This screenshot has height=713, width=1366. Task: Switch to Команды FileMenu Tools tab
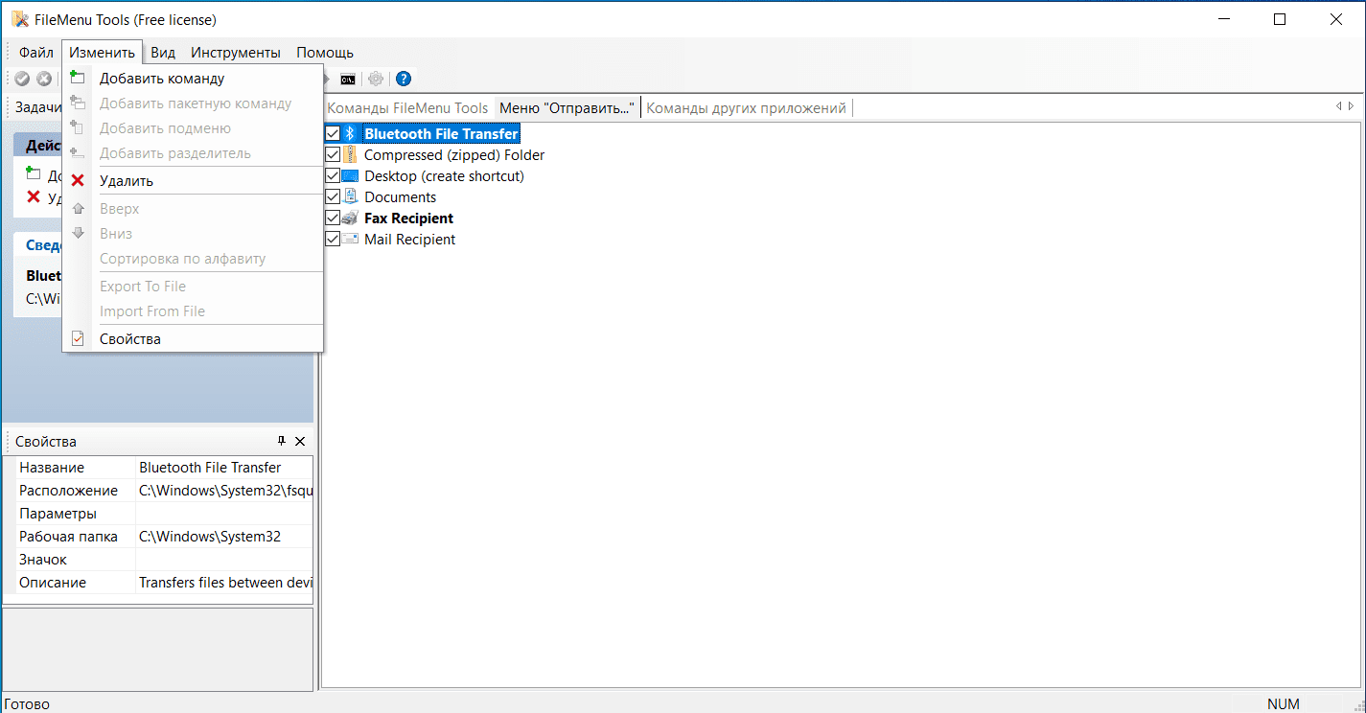coord(407,108)
